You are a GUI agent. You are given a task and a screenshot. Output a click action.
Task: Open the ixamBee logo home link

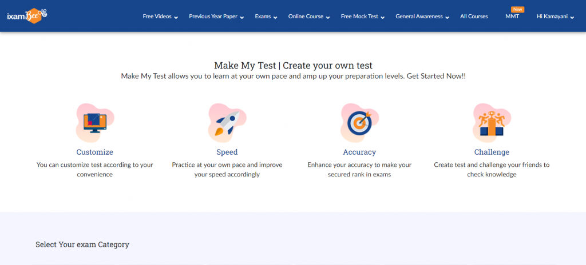tap(27, 15)
